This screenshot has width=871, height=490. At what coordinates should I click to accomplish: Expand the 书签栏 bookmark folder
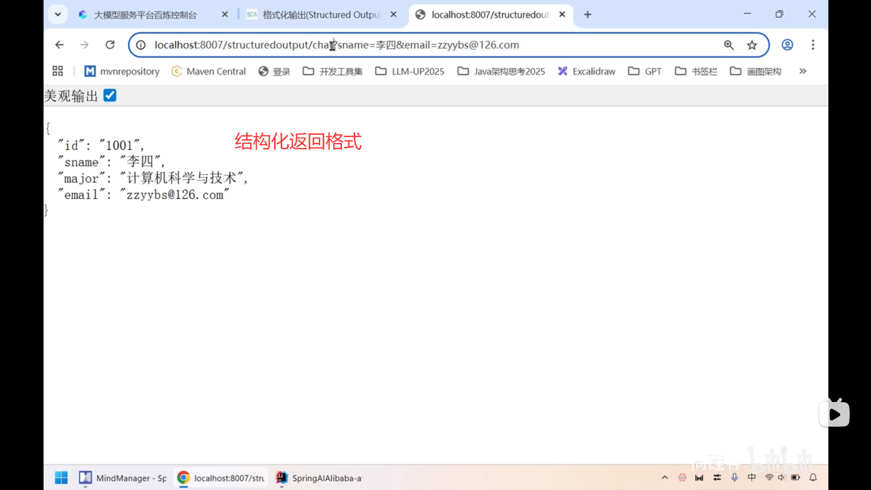point(696,71)
